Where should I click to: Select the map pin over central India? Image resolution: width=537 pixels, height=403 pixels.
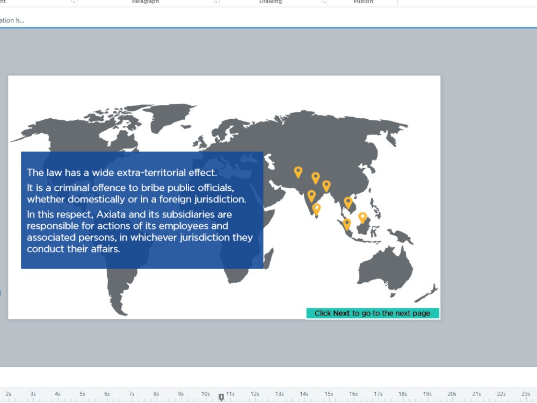311,196
